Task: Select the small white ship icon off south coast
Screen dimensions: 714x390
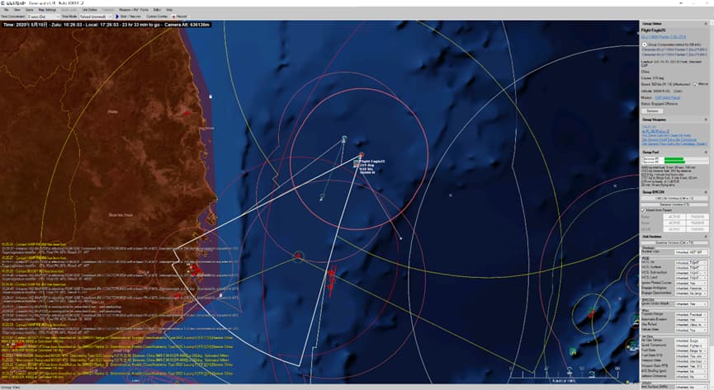Action: tap(221, 295)
